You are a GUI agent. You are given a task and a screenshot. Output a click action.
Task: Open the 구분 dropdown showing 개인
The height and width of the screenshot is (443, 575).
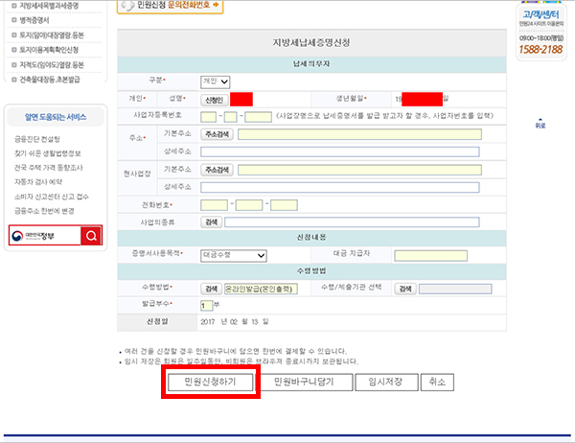216,82
